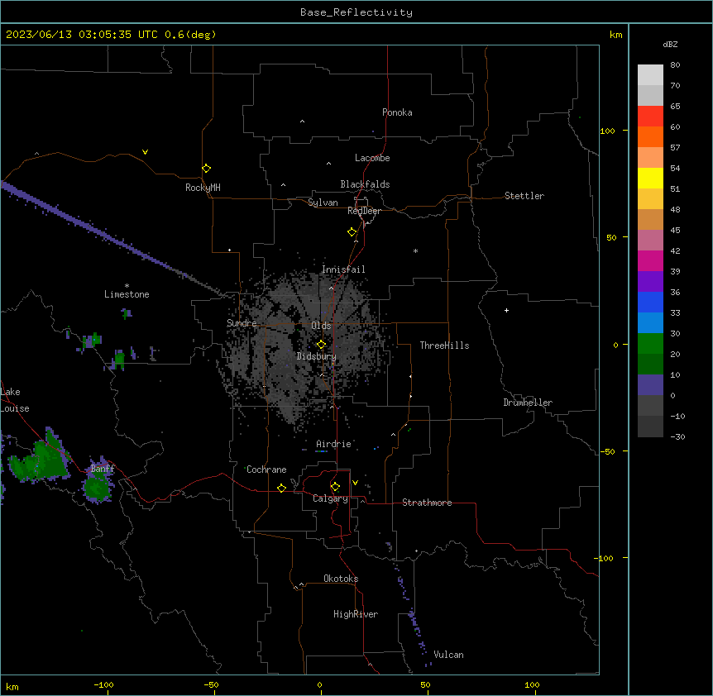
Task: Click the Innisfail label
Action: [x=343, y=269]
